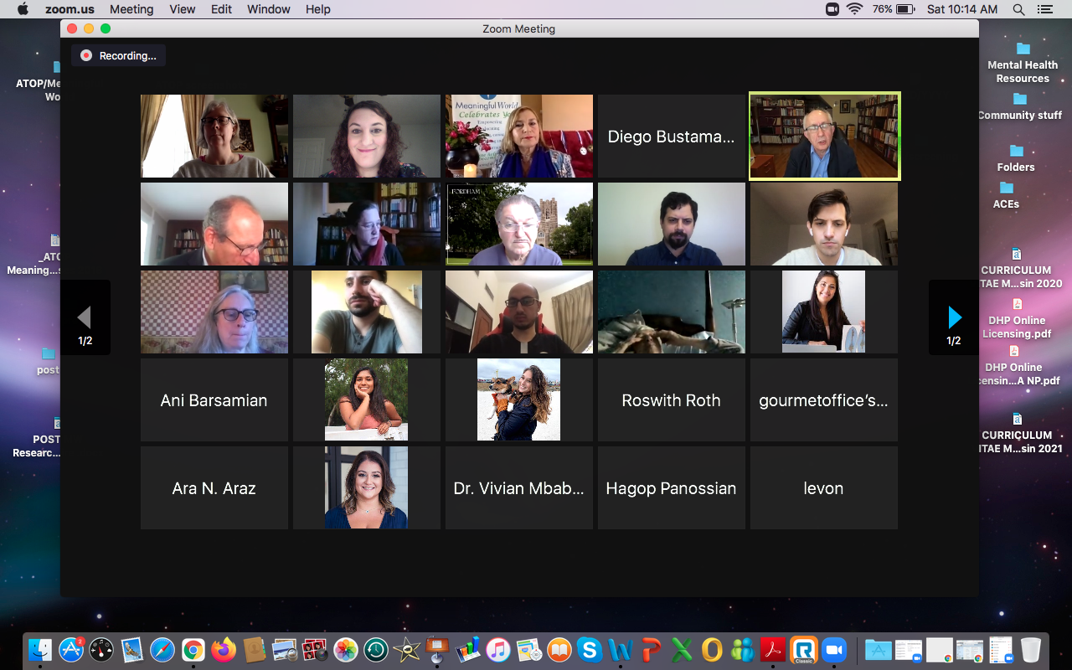Open Zoom app from the Dock
Screen dimensions: 1072x670
832,649
